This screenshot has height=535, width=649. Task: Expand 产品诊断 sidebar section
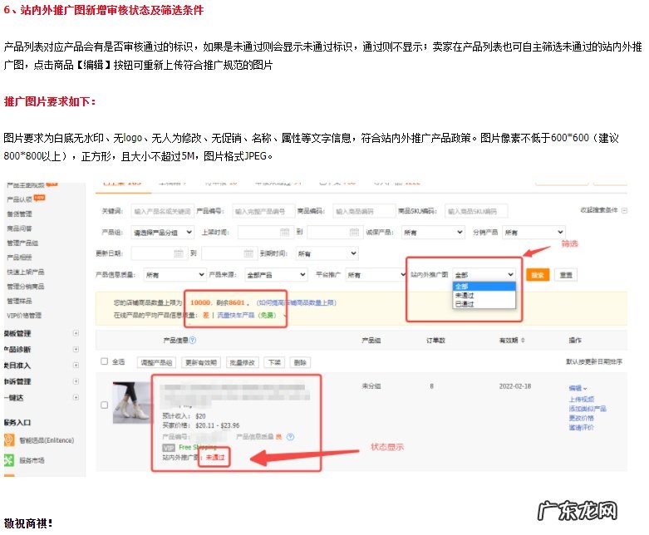pyautogui.click(x=76, y=349)
